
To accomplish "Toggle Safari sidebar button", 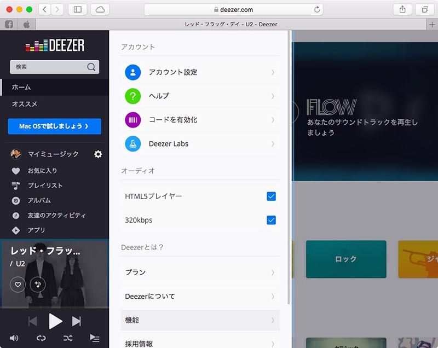I will [77, 9].
